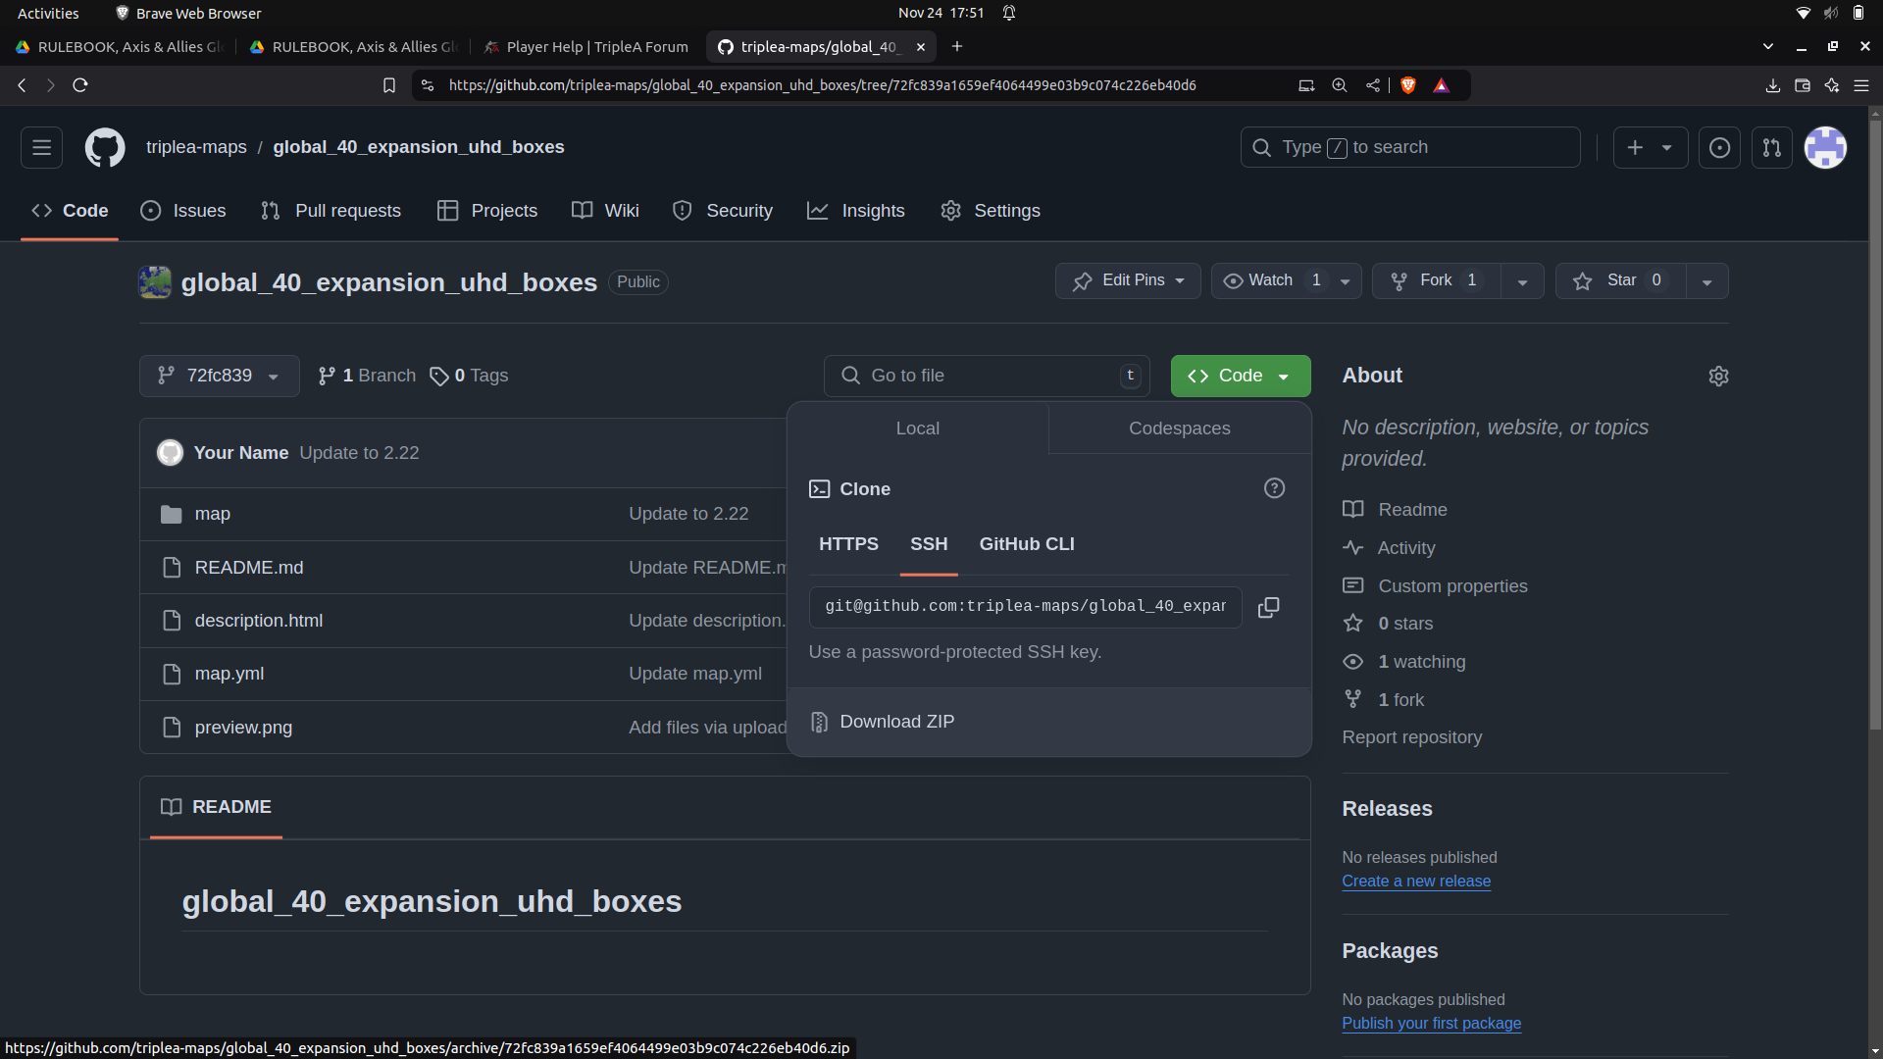
Task: Open the browser downloads icon
Action: click(1772, 85)
